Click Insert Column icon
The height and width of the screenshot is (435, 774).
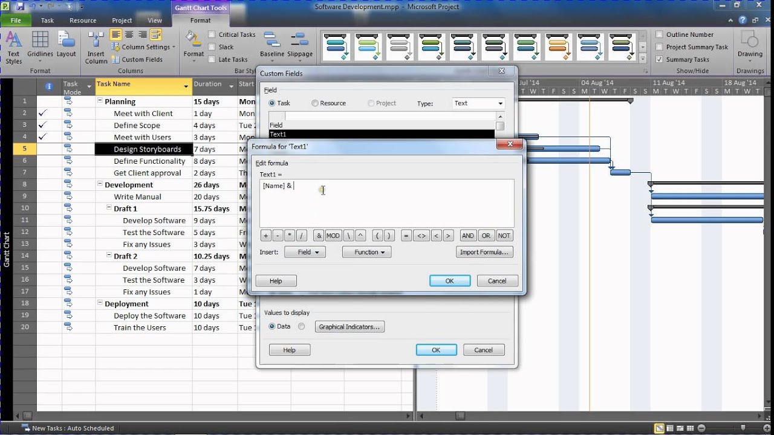[96, 47]
